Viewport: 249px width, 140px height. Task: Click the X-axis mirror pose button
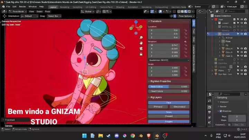coord(175,16)
